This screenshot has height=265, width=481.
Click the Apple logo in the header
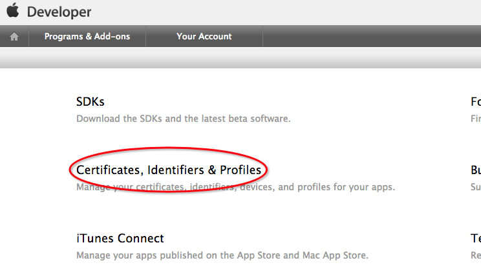pos(14,12)
